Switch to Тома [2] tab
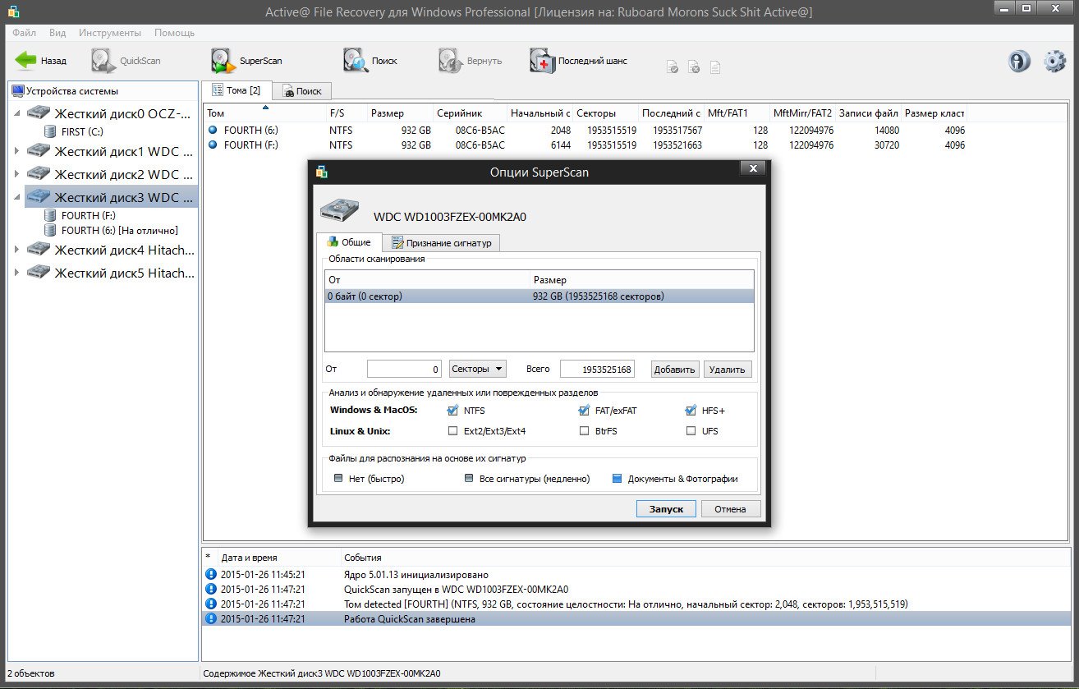The width and height of the screenshot is (1079, 689). [236, 90]
